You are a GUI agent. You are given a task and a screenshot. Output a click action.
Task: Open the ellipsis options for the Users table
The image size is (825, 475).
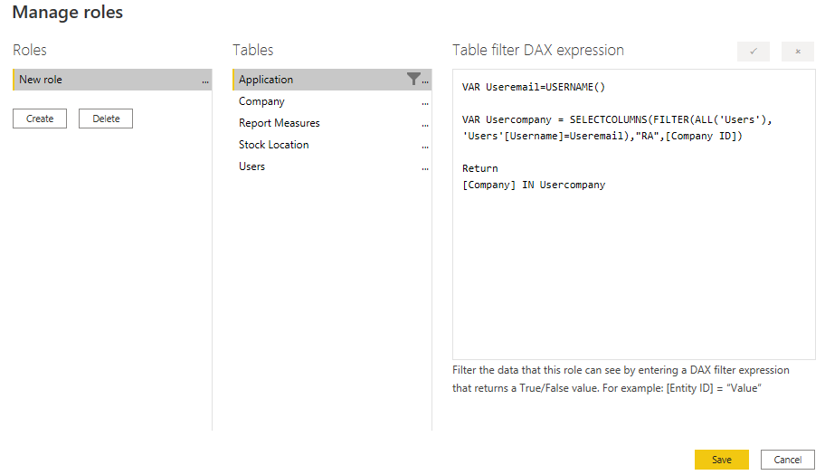[x=425, y=169]
